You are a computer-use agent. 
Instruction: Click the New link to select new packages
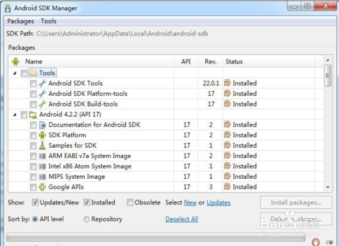click(x=190, y=203)
